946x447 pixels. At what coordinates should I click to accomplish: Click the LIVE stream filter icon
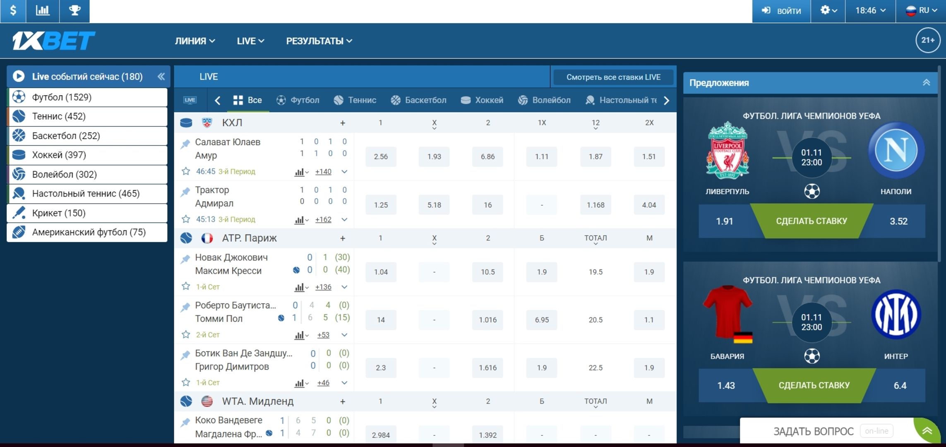pos(190,100)
